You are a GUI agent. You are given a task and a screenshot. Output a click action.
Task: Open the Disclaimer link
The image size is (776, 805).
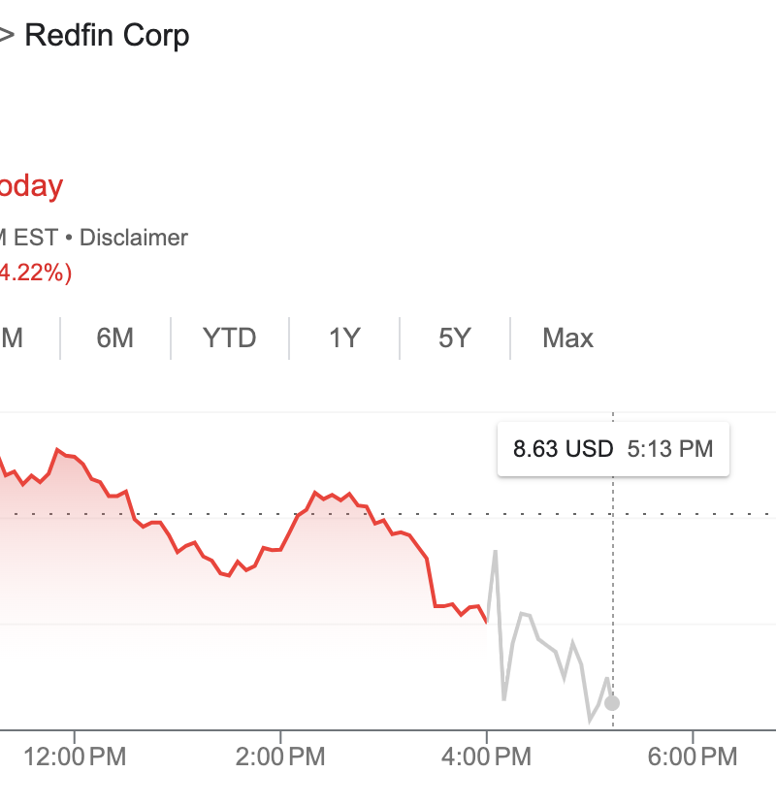click(x=134, y=238)
